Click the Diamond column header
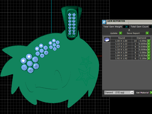152x114 pixels. coord(141,38)
